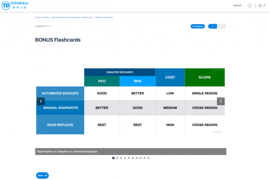Click the disabled next lesson arrow
269x180 pixels.
tap(222, 26)
